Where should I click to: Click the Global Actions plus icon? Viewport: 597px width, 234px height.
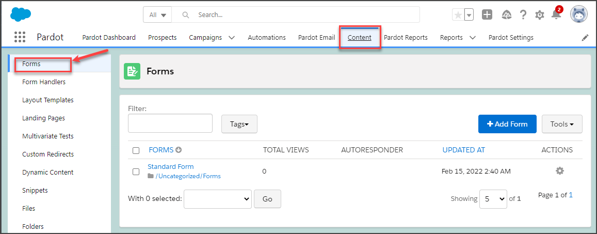(x=487, y=15)
